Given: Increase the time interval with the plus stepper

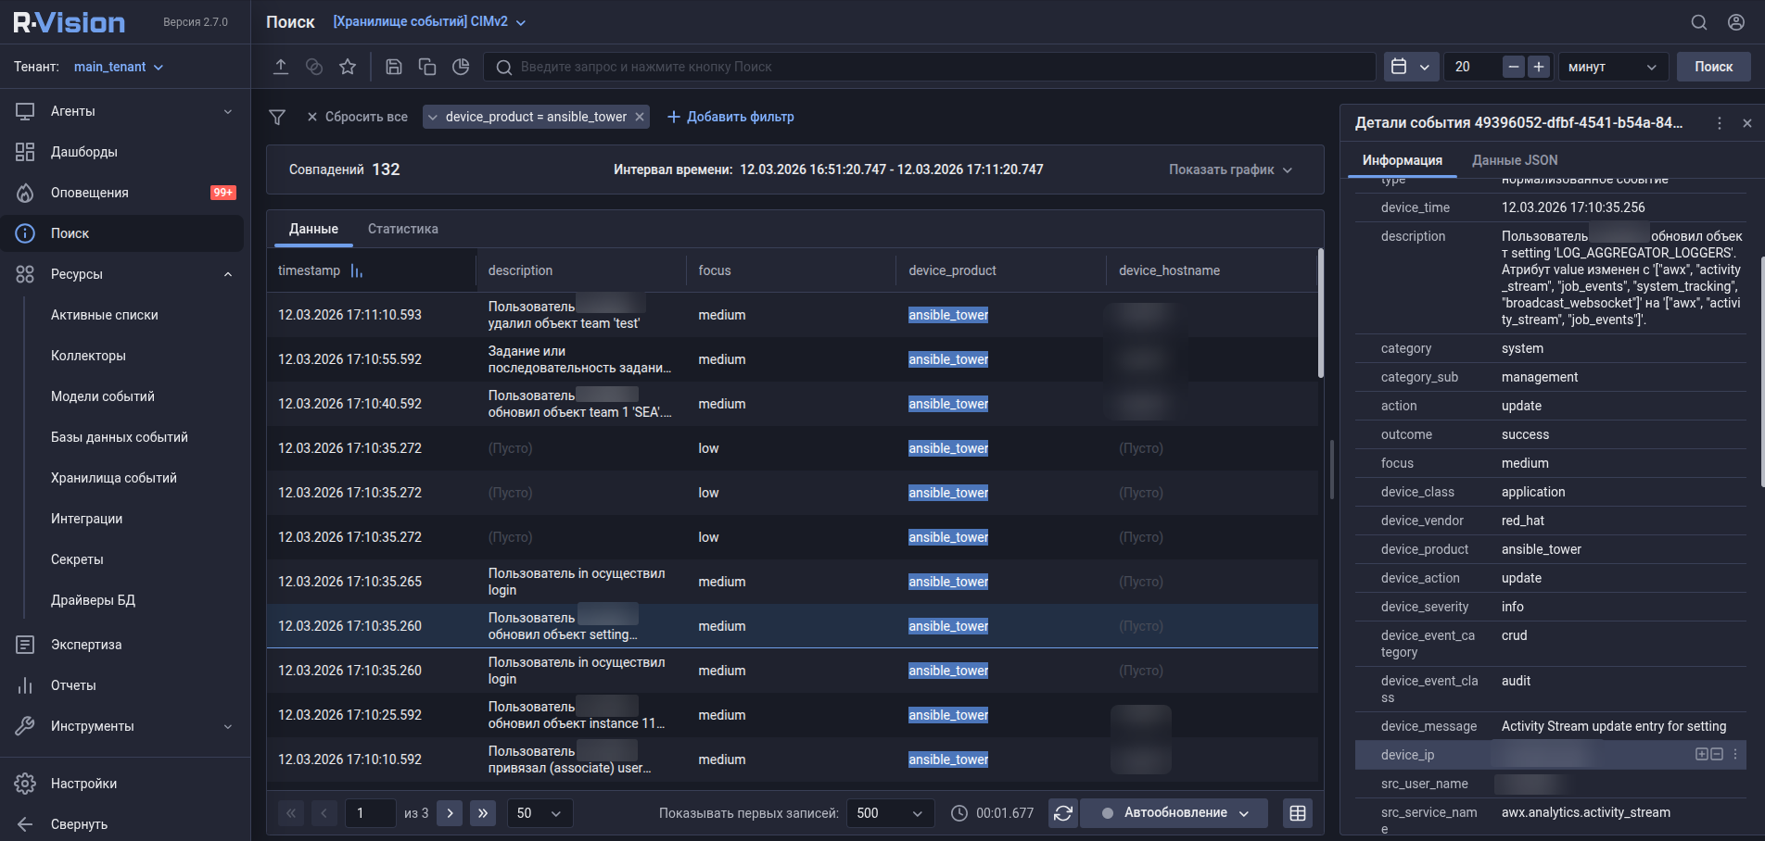Looking at the screenshot, I should (x=1538, y=66).
